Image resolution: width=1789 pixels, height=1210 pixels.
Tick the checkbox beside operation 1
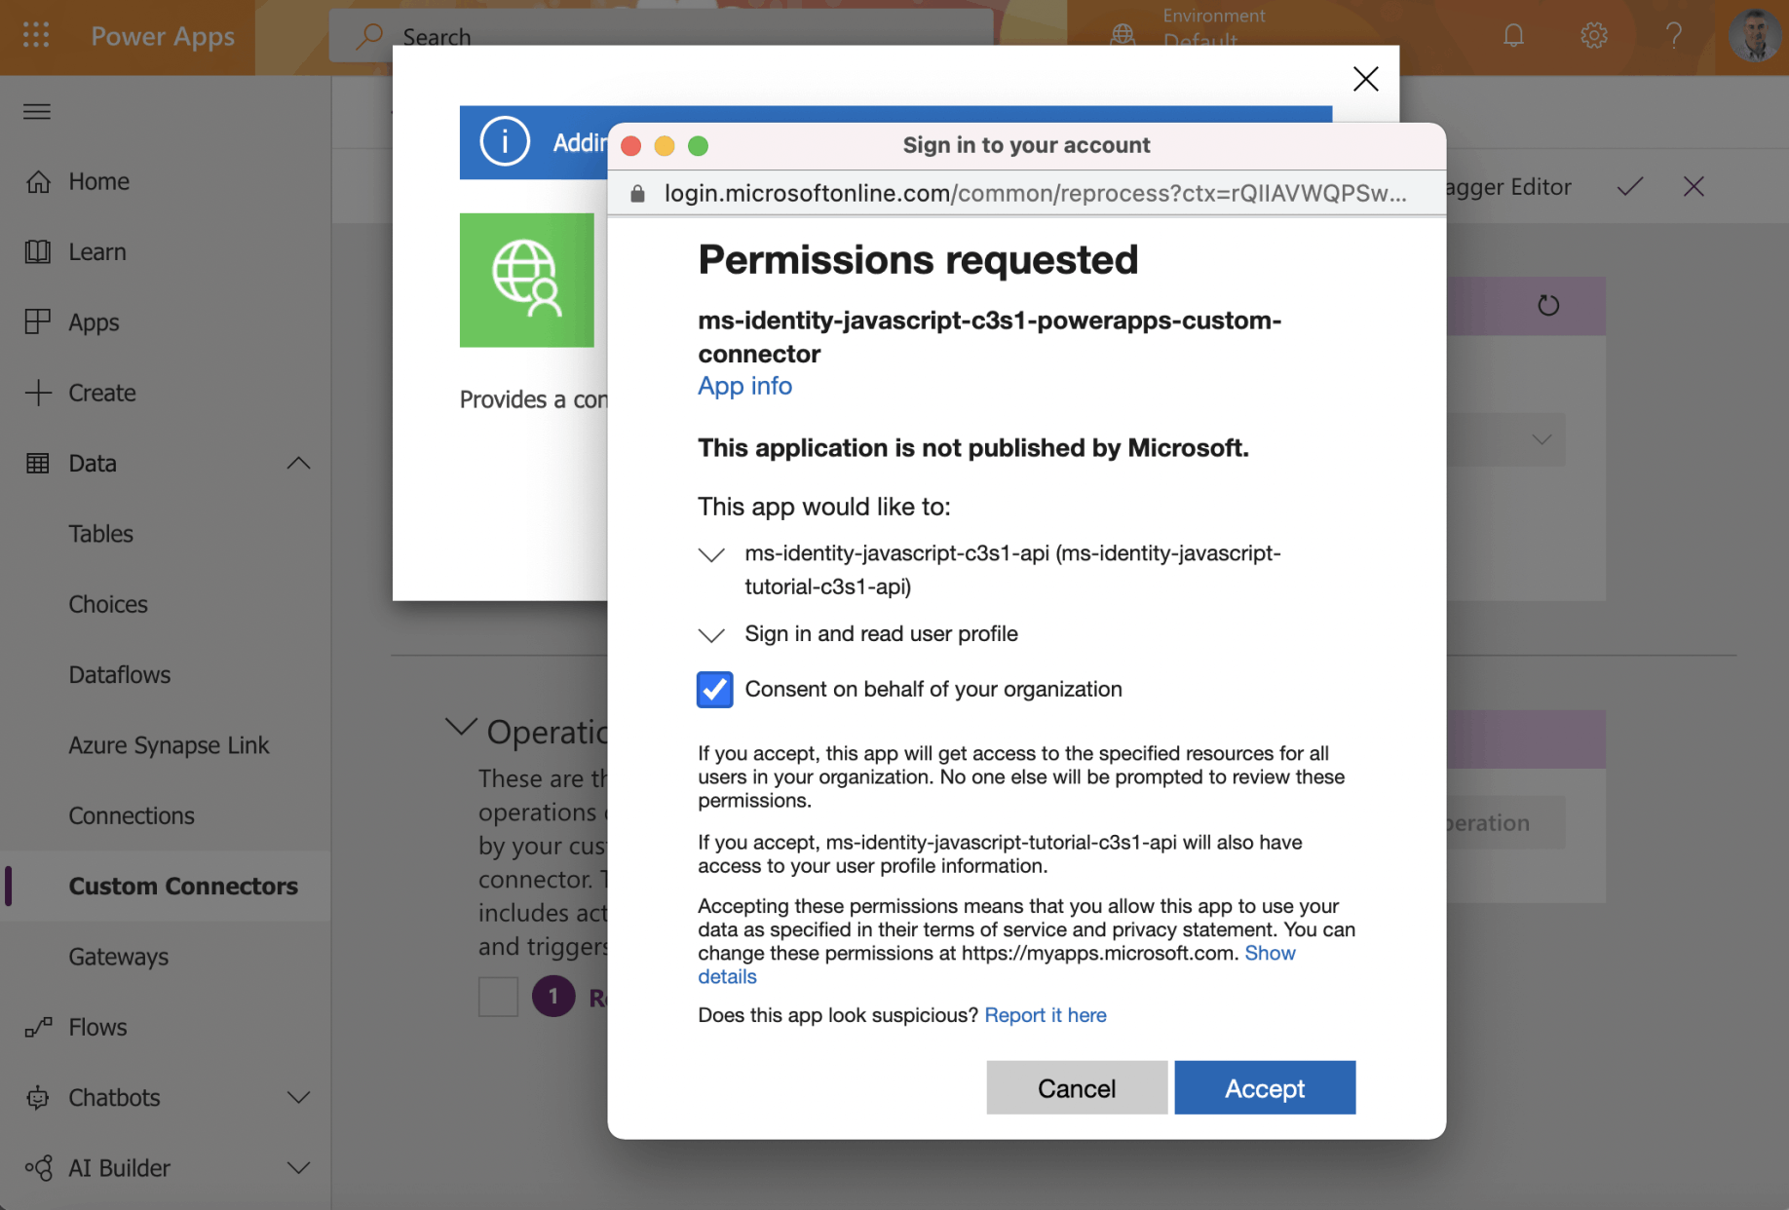(x=498, y=997)
